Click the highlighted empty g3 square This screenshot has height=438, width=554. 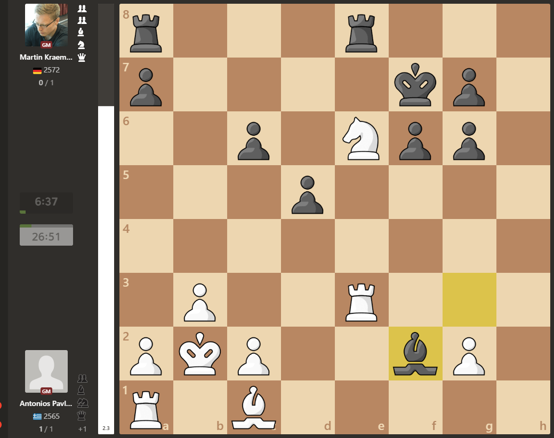(469, 300)
